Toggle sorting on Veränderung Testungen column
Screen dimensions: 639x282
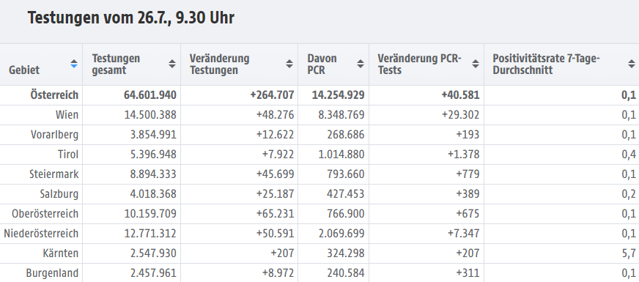tap(289, 64)
